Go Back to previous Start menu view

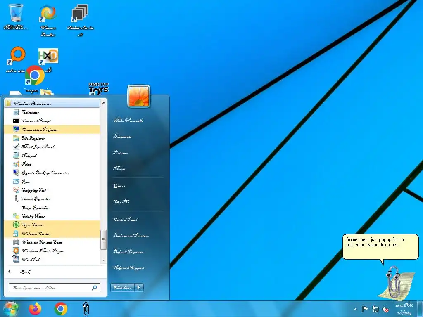(x=55, y=272)
